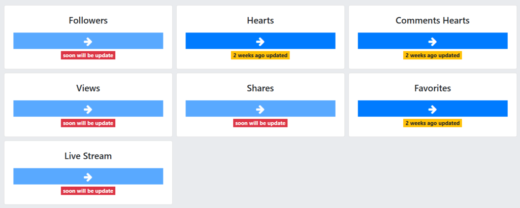Screen dimensions: 520x208
Task: Click the Followers card title
Action: click(88, 21)
